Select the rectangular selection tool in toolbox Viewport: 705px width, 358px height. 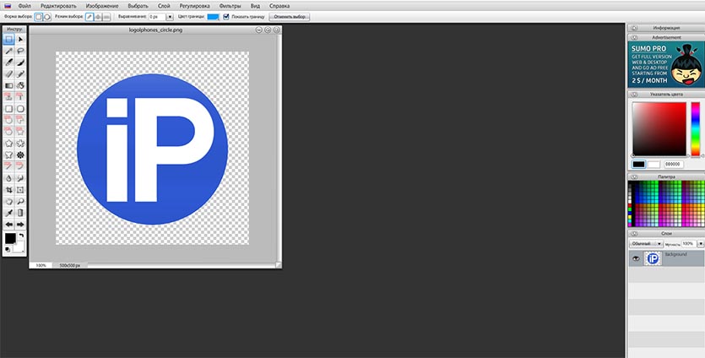click(x=8, y=40)
